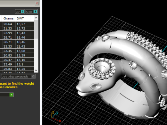Select the 21.33 grams cell
Viewport: 167px width, 125px height.
pyautogui.click(x=8, y=28)
